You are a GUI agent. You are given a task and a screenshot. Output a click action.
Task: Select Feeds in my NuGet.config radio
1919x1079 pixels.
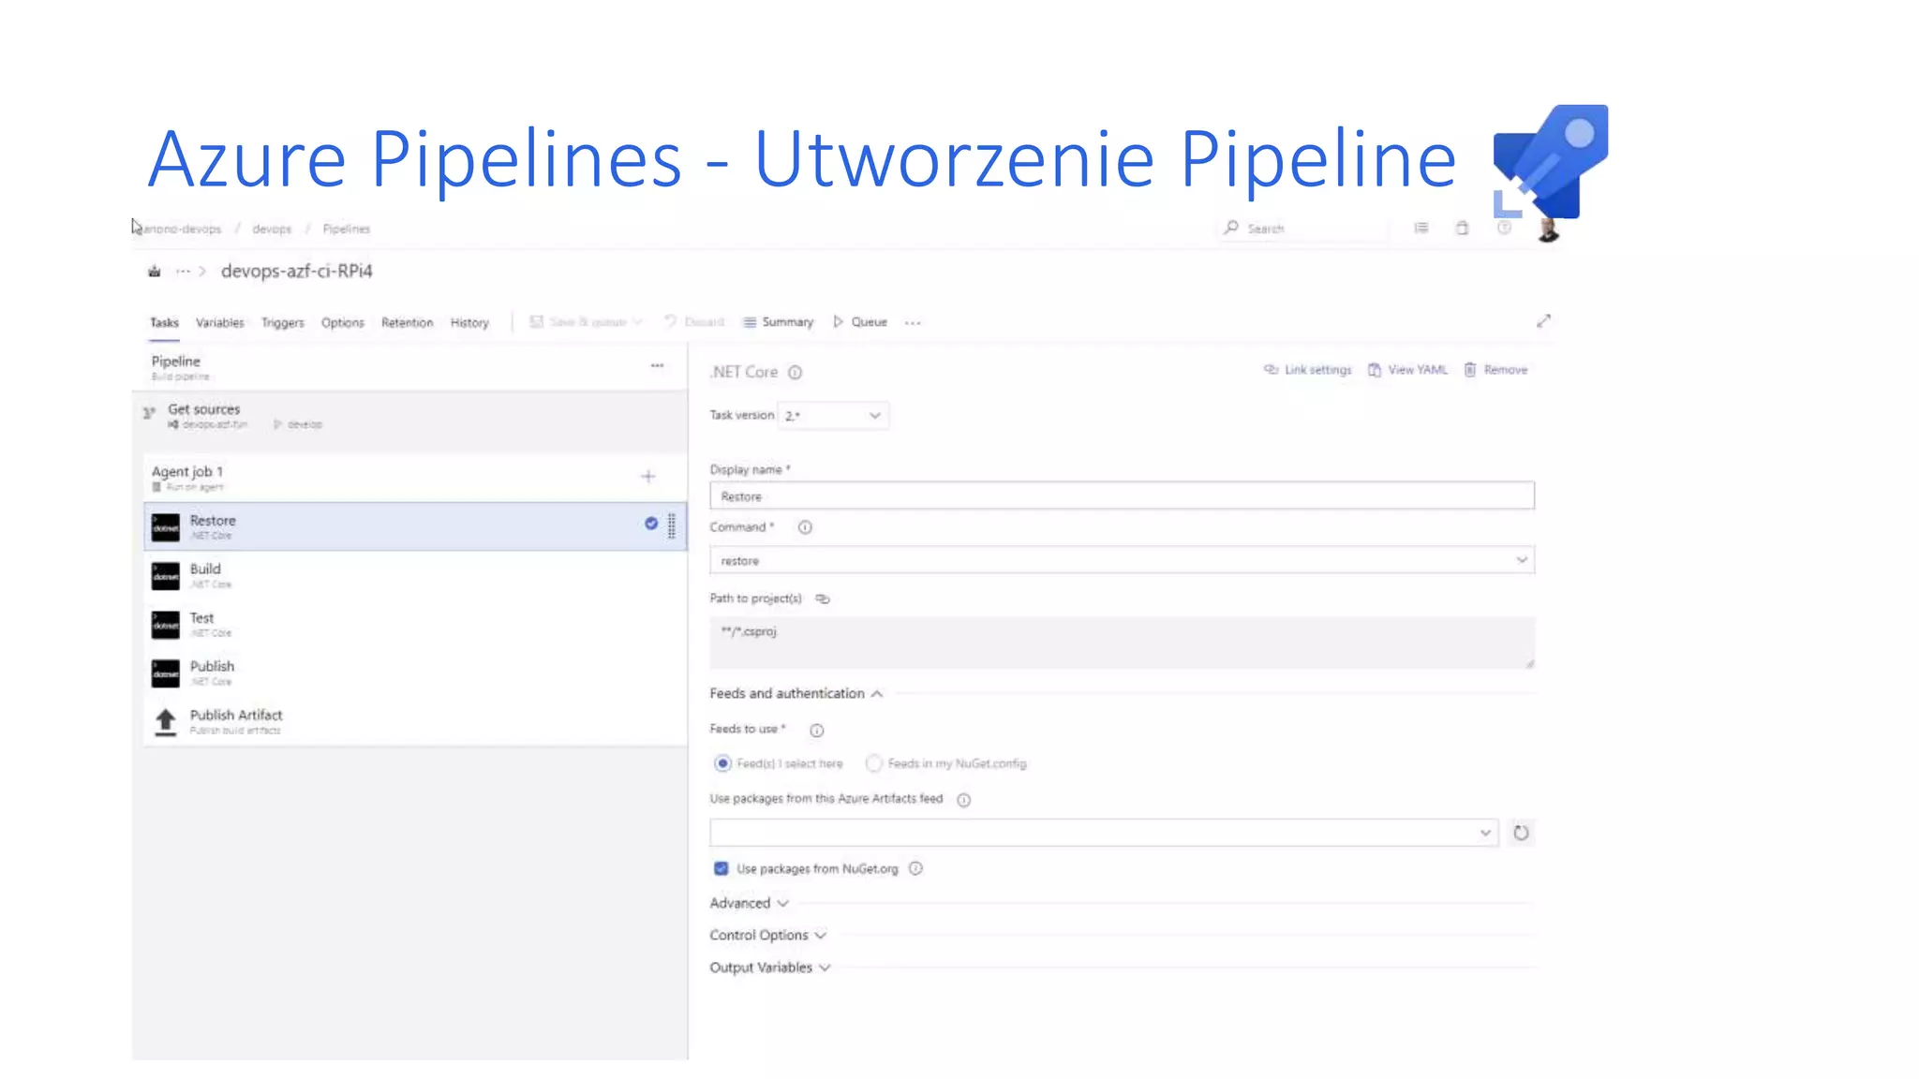[x=873, y=763]
